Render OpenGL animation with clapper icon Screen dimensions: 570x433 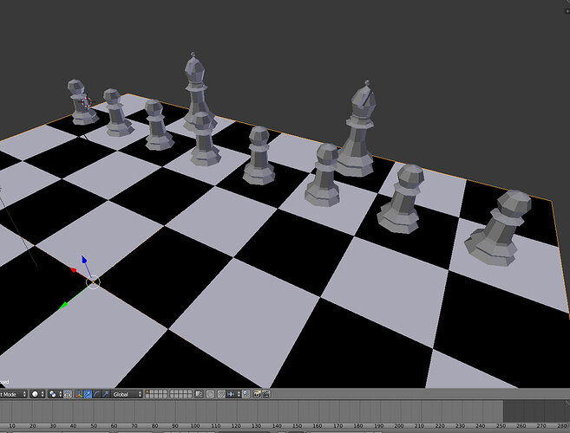[265, 394]
